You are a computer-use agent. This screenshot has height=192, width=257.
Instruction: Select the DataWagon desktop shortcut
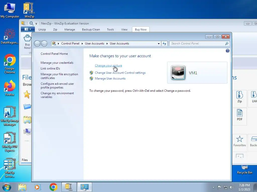pyautogui.click(x=10, y=36)
